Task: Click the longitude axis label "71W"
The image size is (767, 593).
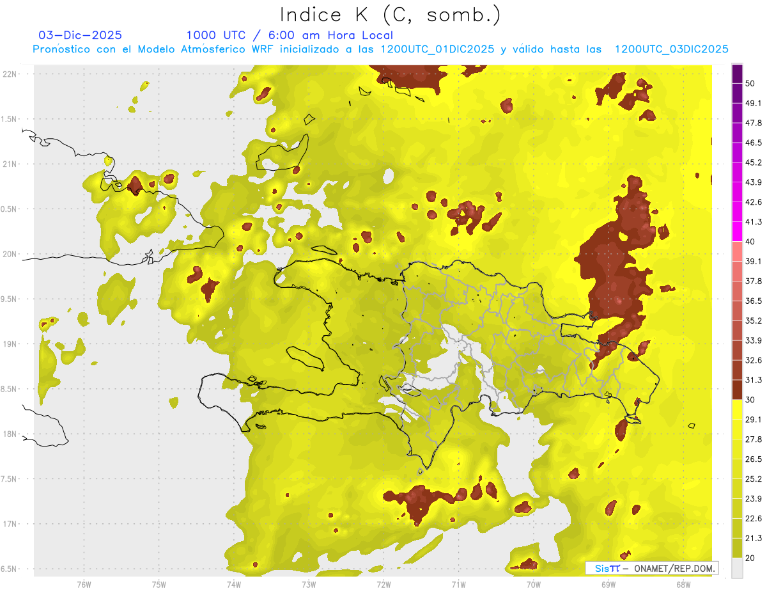Action: pyautogui.click(x=458, y=585)
